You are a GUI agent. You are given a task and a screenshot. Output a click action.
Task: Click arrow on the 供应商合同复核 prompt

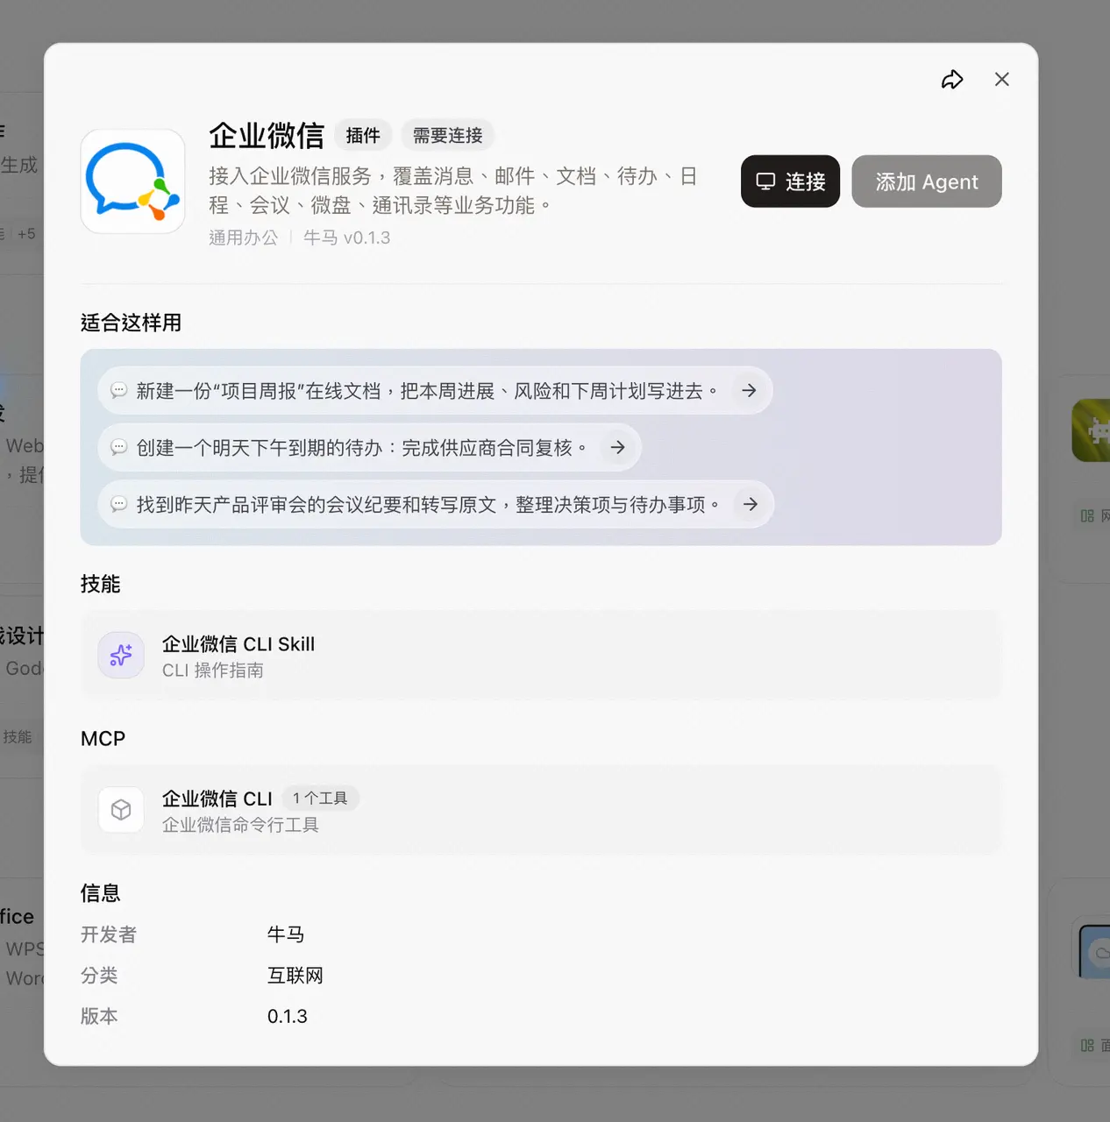point(617,448)
